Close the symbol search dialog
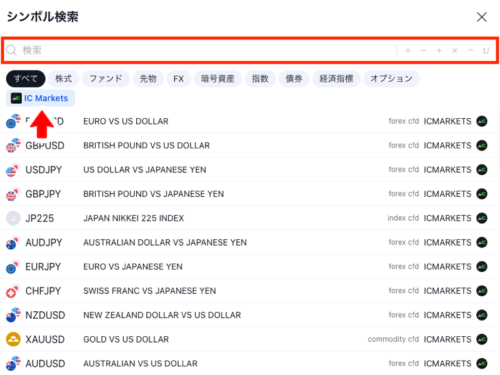The image size is (500, 375). pos(481,17)
